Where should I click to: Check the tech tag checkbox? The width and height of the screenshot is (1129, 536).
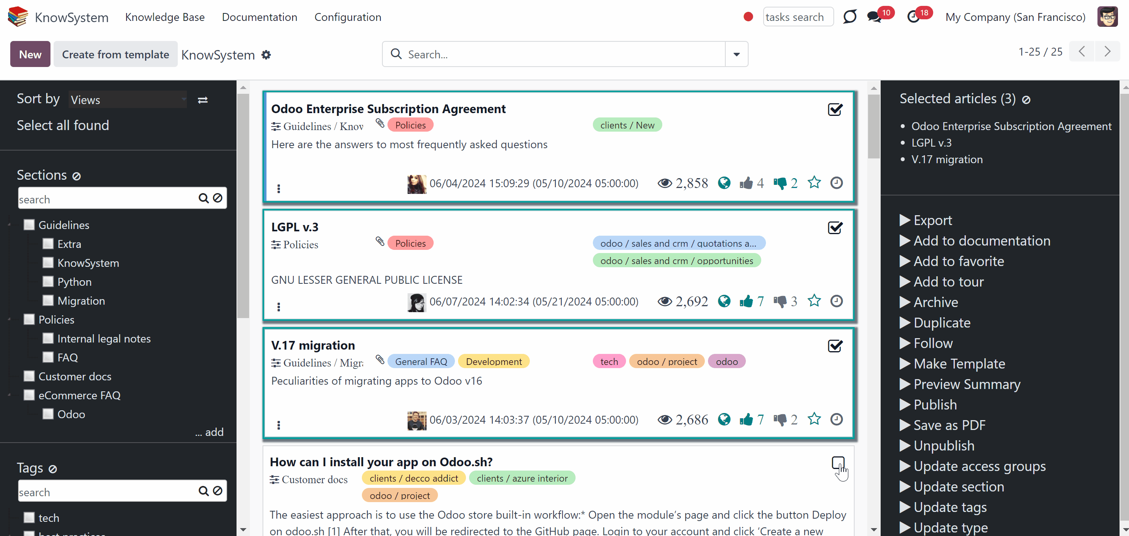click(29, 518)
